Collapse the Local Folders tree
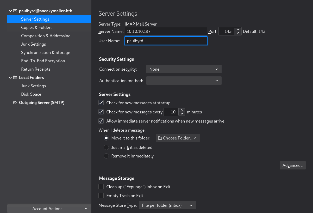The width and height of the screenshot is (313, 213). [10, 78]
